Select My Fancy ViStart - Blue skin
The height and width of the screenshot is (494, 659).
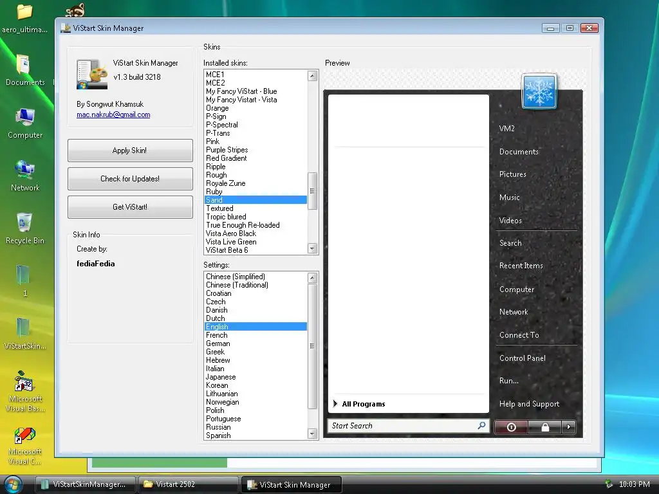(x=255, y=91)
